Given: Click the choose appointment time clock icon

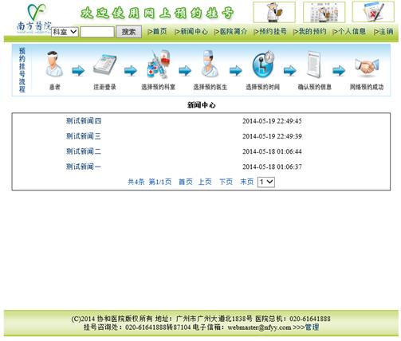Looking at the screenshot, I should [x=263, y=64].
